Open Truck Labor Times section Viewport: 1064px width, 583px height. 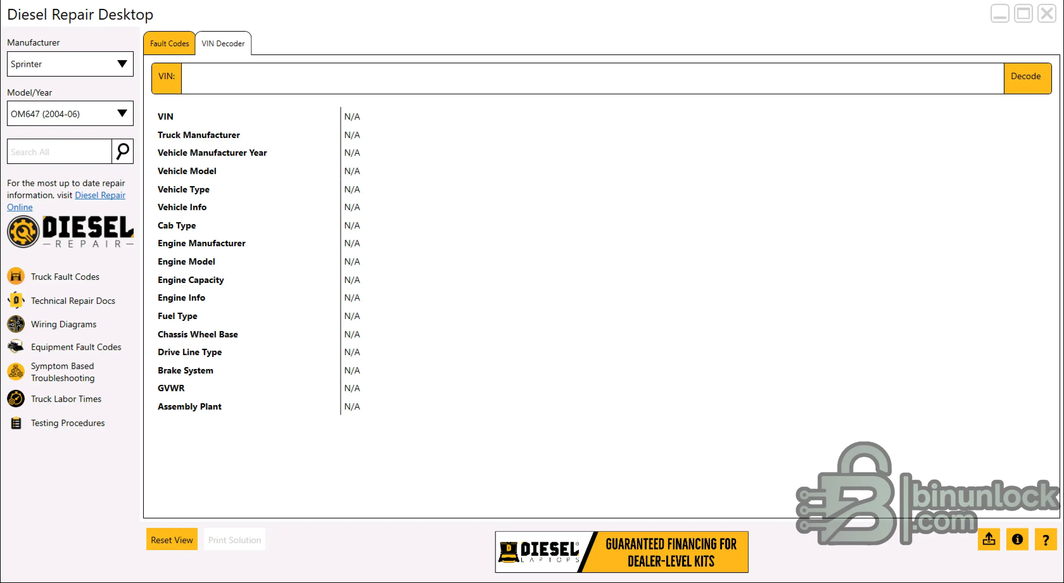pyautogui.click(x=66, y=399)
